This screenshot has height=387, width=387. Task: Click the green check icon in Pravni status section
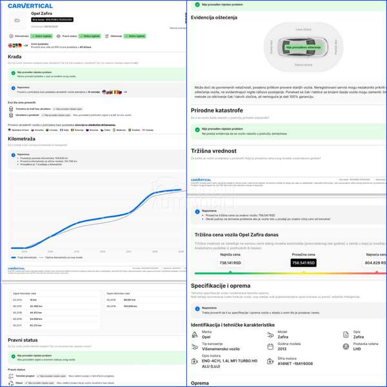pyautogui.click(x=14, y=357)
